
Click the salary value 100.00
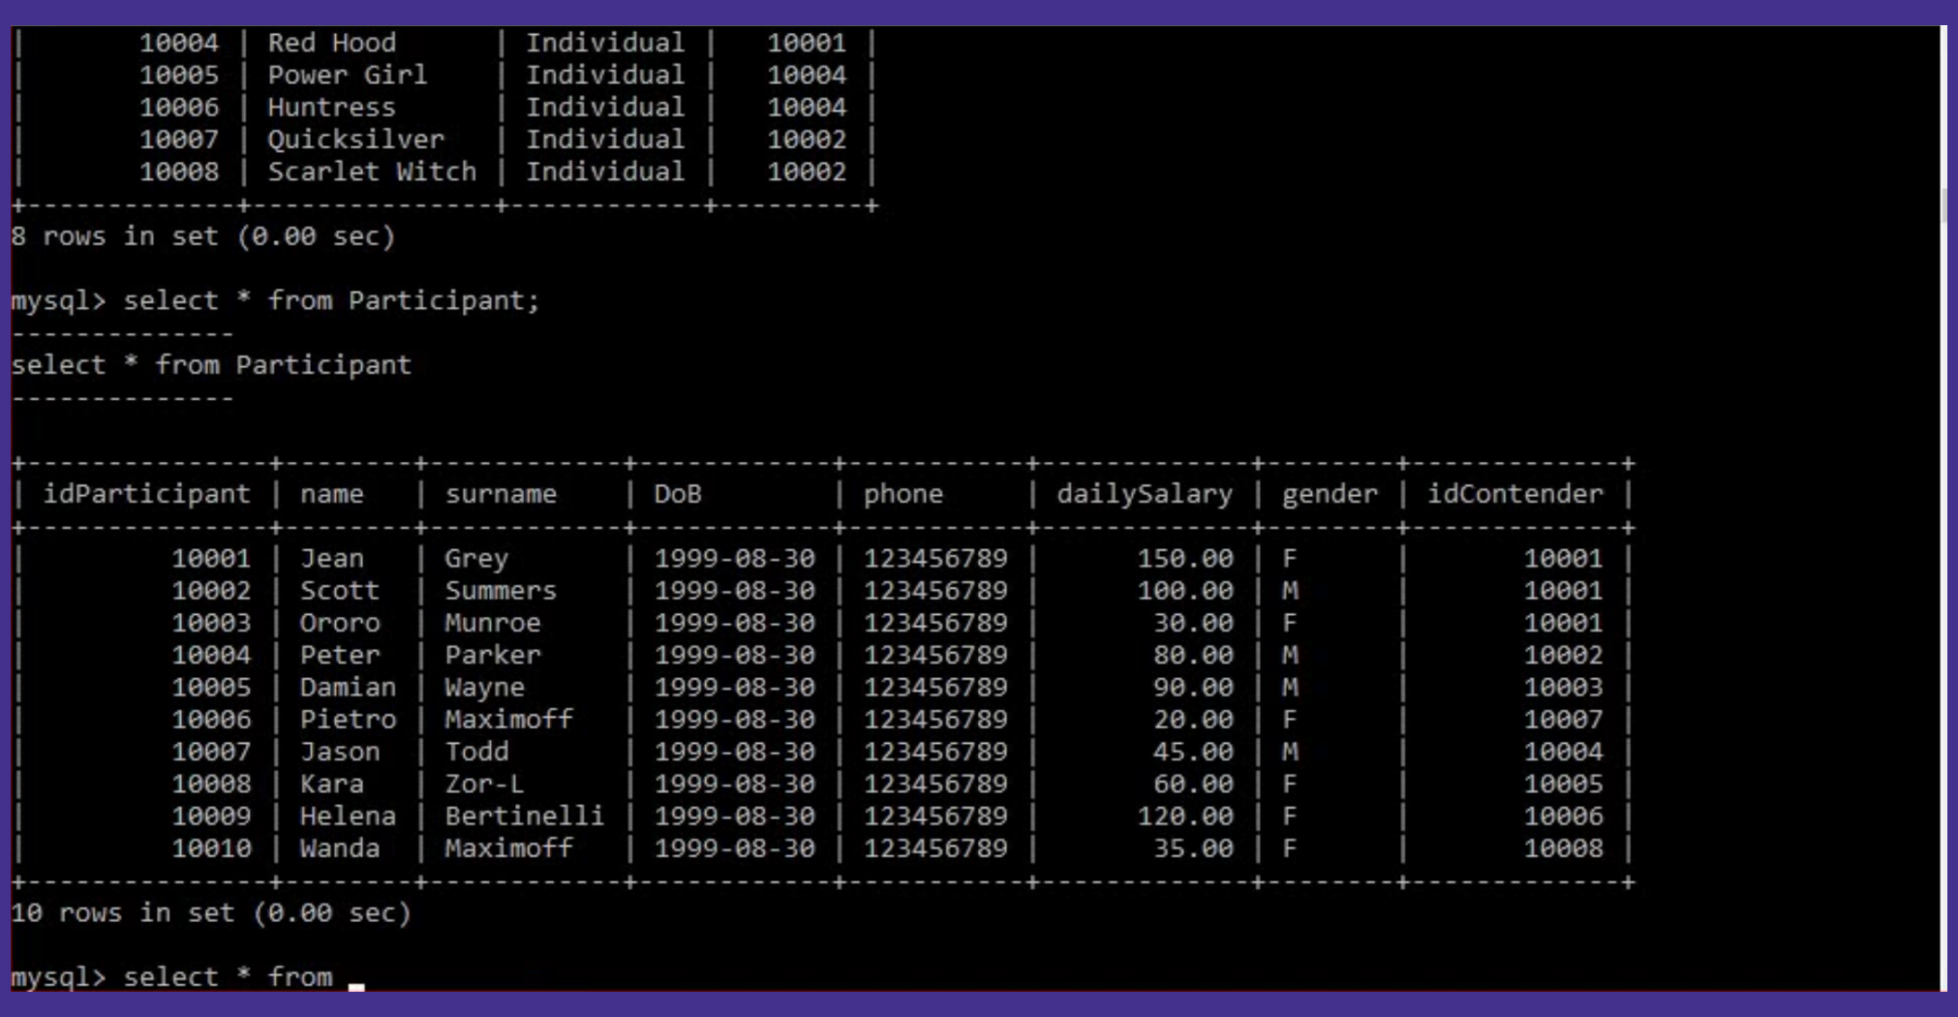click(1185, 590)
